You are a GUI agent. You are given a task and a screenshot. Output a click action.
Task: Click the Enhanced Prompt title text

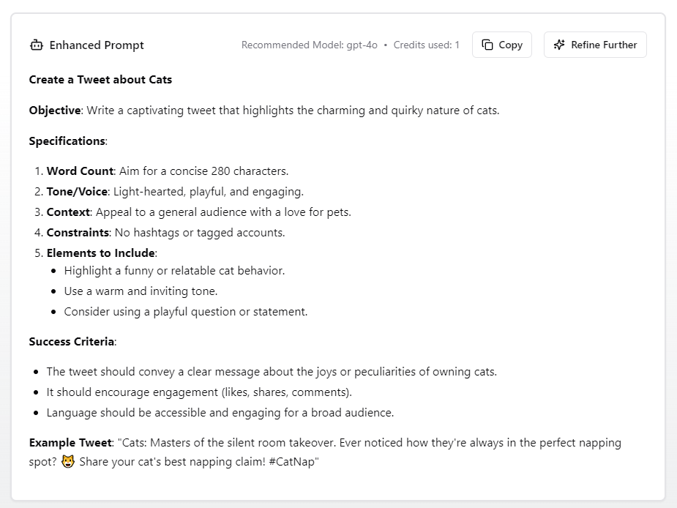coord(97,45)
